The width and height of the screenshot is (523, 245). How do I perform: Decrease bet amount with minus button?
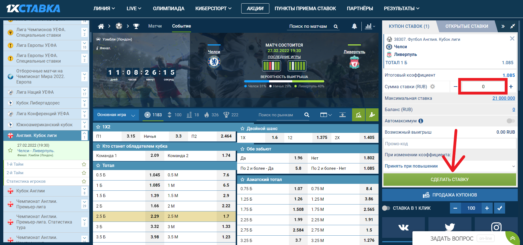(455, 87)
